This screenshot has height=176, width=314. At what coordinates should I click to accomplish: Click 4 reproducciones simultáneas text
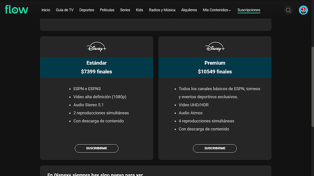[x=206, y=121]
